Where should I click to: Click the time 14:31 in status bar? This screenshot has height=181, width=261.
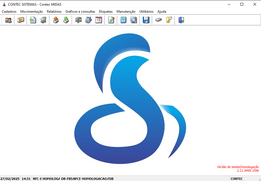tap(26, 179)
